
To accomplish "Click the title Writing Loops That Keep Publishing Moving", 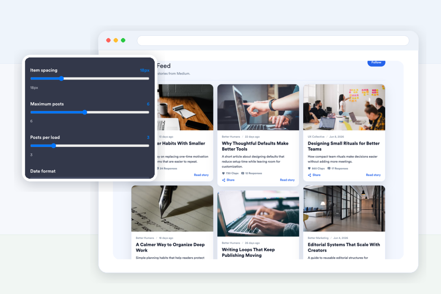I will point(248,252).
